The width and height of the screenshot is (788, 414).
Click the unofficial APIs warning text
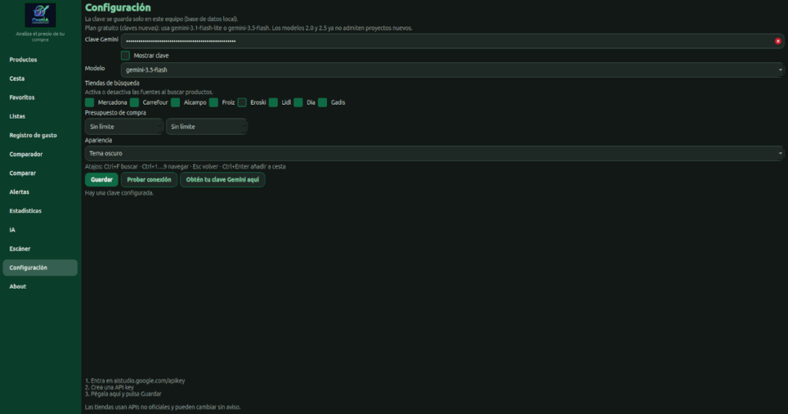click(x=163, y=407)
